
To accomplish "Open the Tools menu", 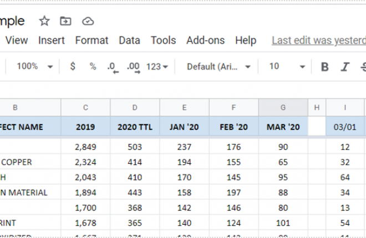I will pyautogui.click(x=164, y=40).
